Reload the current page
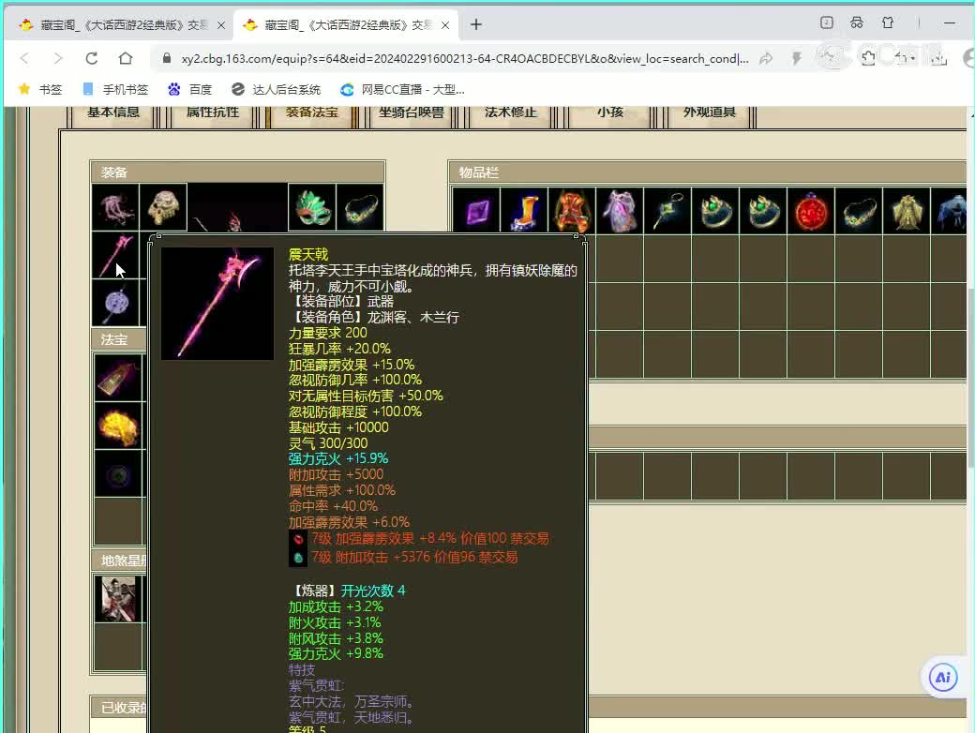The image size is (975, 733). (x=92, y=58)
